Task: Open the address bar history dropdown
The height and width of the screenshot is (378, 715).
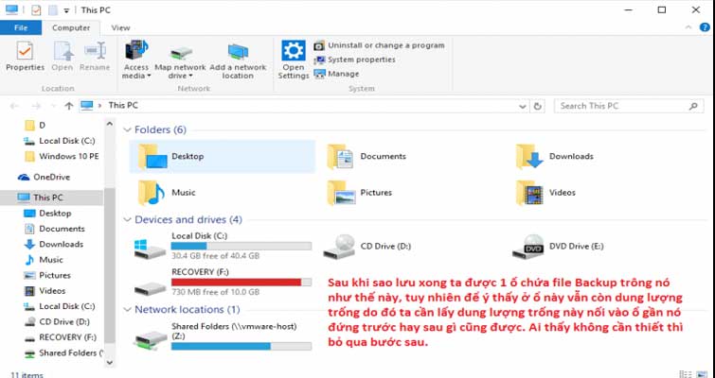Action: point(523,106)
